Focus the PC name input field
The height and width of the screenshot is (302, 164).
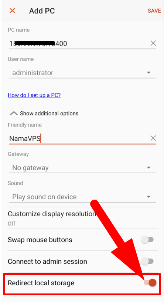(x=79, y=44)
